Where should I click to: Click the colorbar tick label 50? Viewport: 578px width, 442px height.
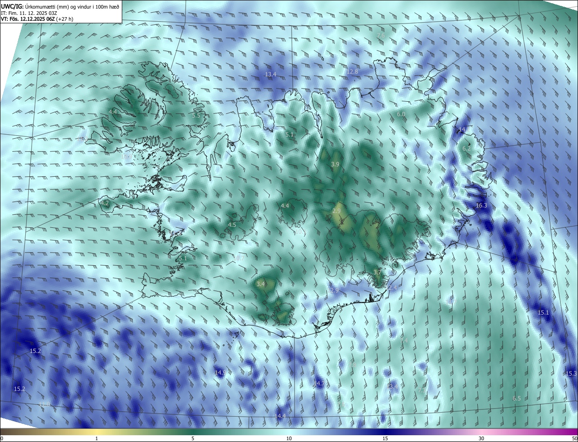click(574, 439)
